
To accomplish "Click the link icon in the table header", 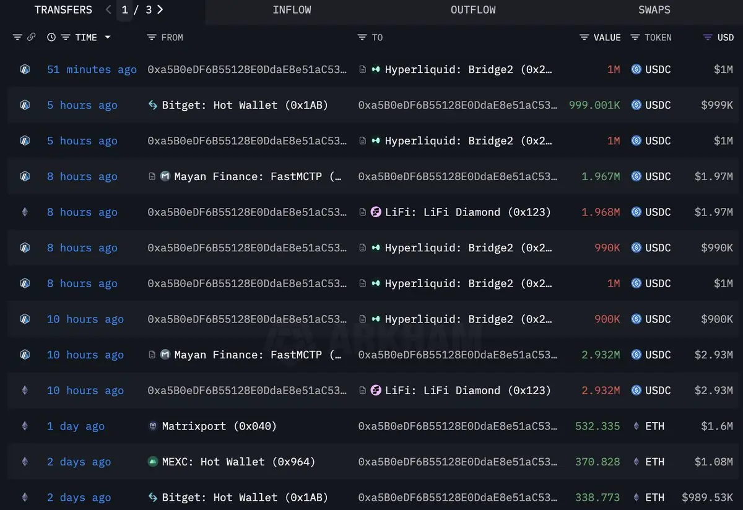I will point(31,38).
